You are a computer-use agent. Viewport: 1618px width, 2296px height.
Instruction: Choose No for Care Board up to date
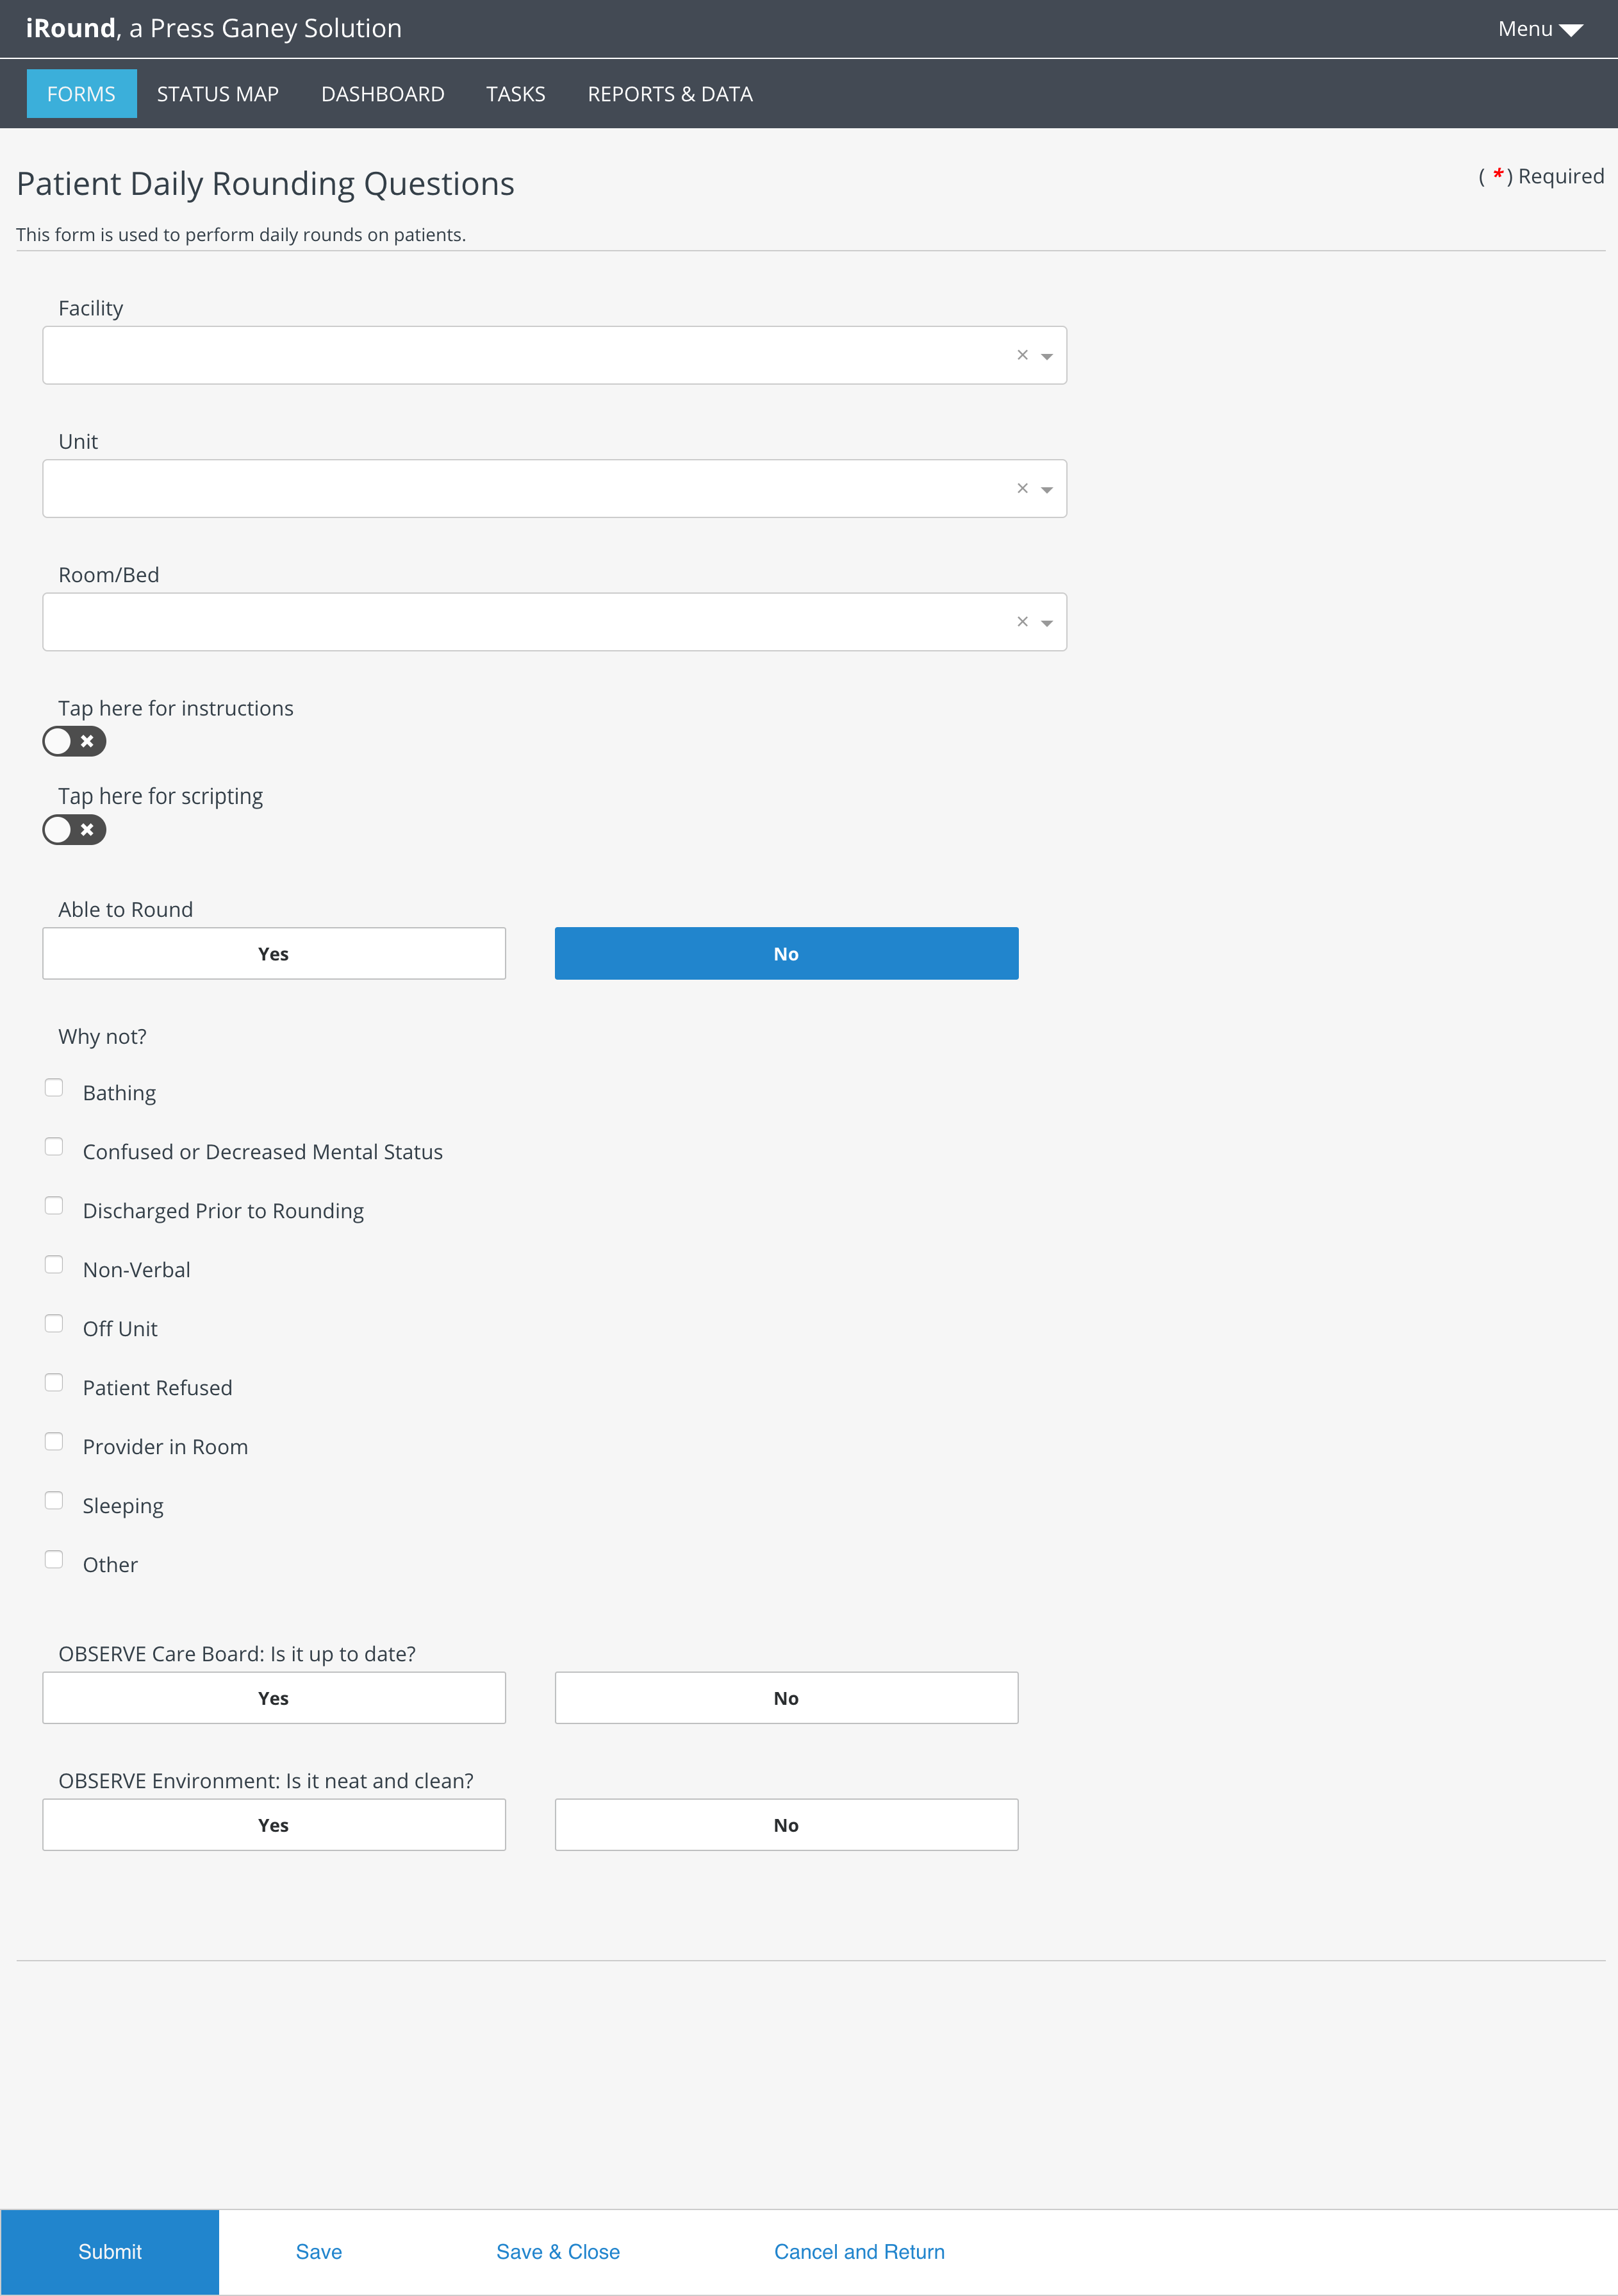pyautogui.click(x=786, y=1698)
